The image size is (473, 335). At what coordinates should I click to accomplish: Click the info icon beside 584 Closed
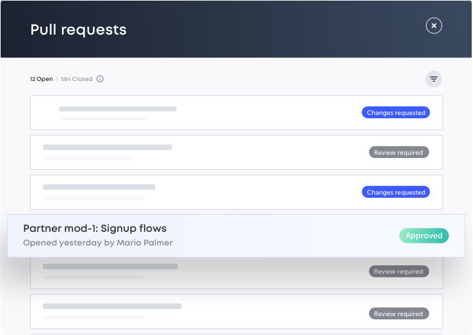click(x=100, y=79)
